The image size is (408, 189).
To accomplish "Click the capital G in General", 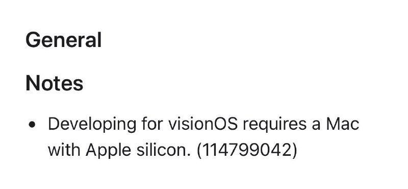I will (33, 40).
